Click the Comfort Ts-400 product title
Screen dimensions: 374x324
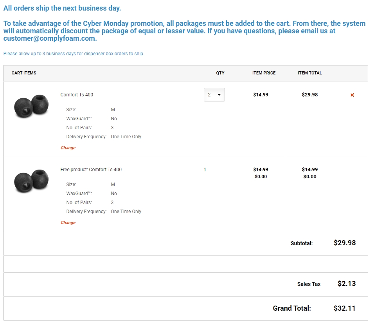77,95
